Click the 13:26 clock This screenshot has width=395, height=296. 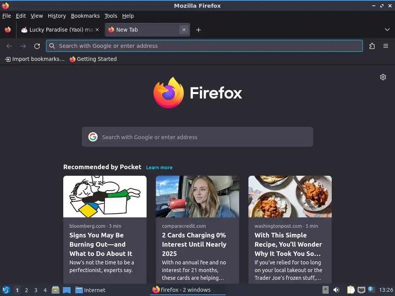pyautogui.click(x=386, y=290)
